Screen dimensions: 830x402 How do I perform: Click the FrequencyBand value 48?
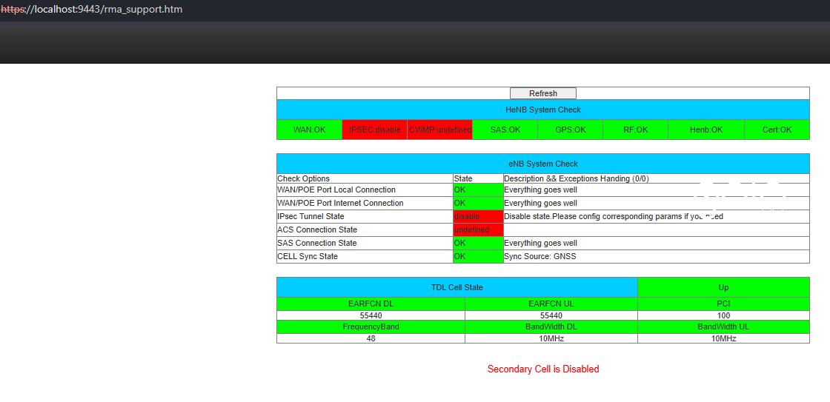pos(371,338)
